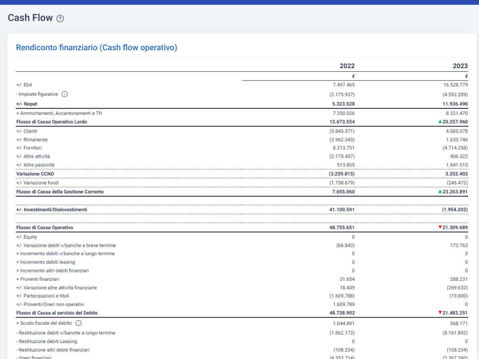Click Rimanenze 2023 value 1.633.746

(x=456, y=140)
